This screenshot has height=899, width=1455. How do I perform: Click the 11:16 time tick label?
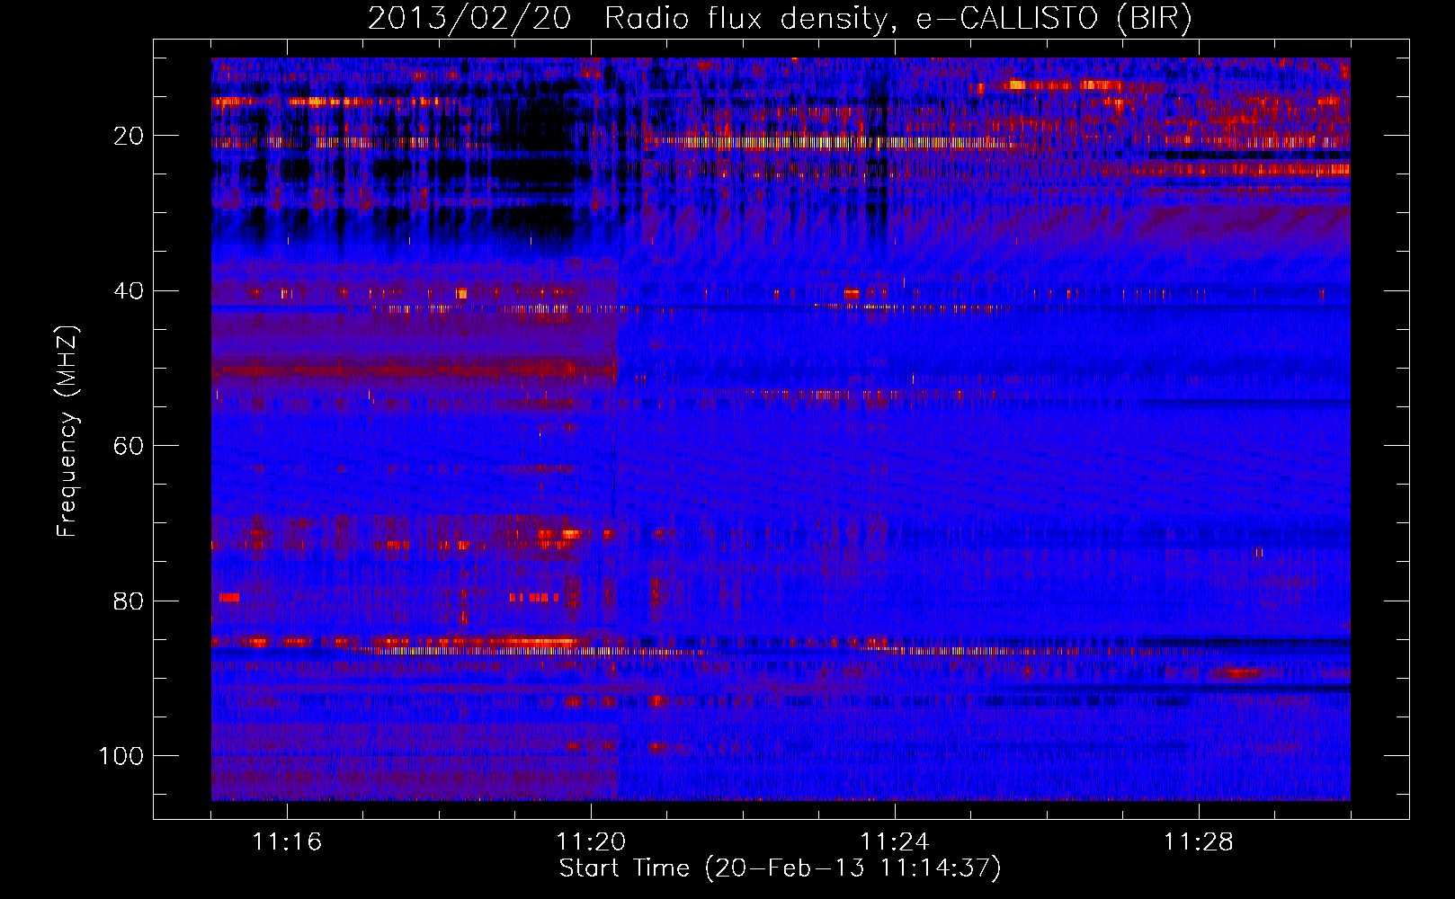287,842
